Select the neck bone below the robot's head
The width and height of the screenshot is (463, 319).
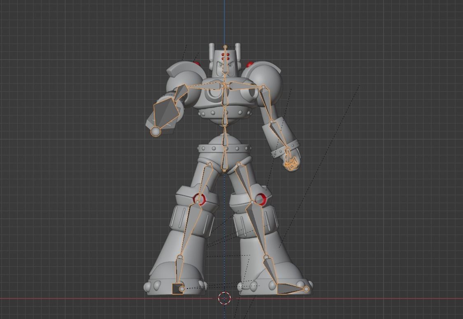click(x=225, y=79)
